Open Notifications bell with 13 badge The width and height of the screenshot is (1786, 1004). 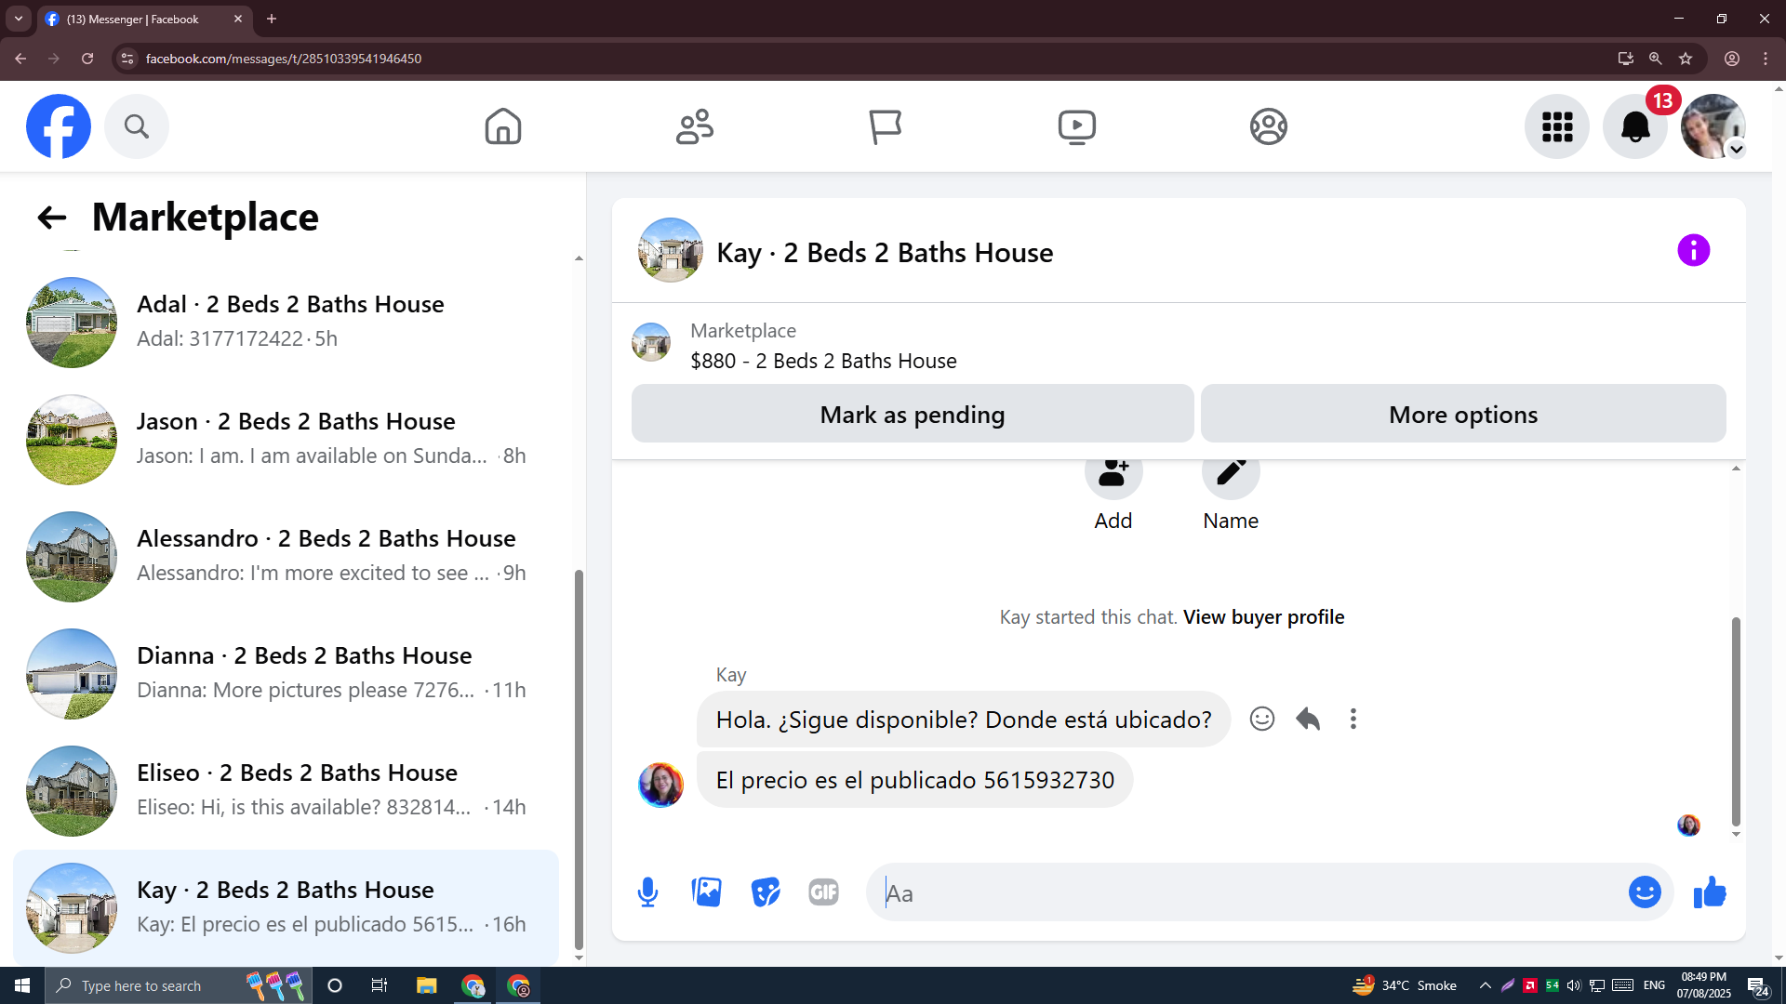[x=1635, y=126]
